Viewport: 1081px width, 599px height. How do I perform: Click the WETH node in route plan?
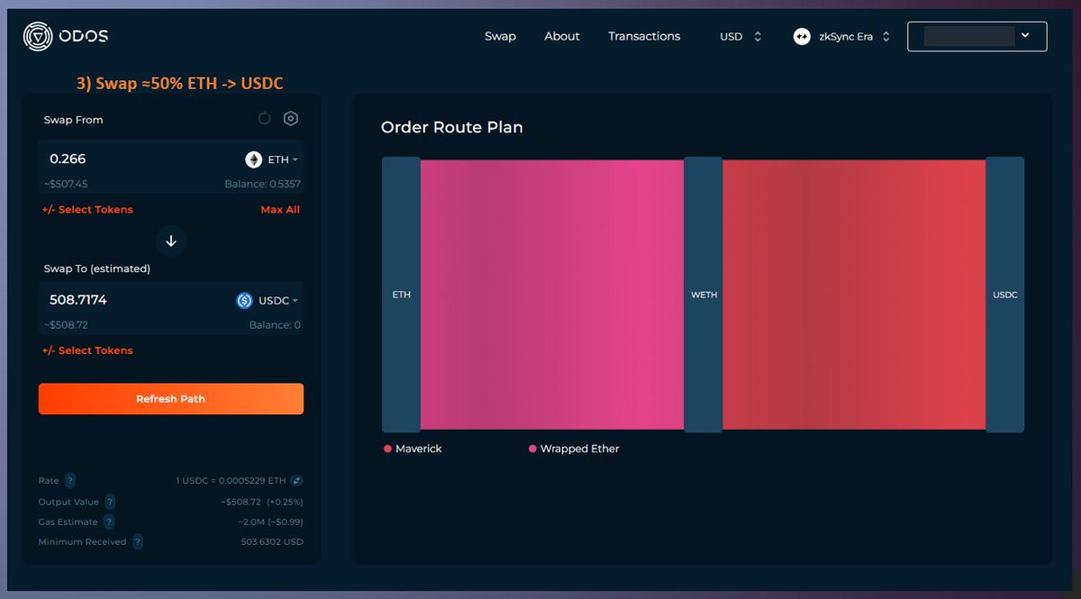[x=704, y=295]
